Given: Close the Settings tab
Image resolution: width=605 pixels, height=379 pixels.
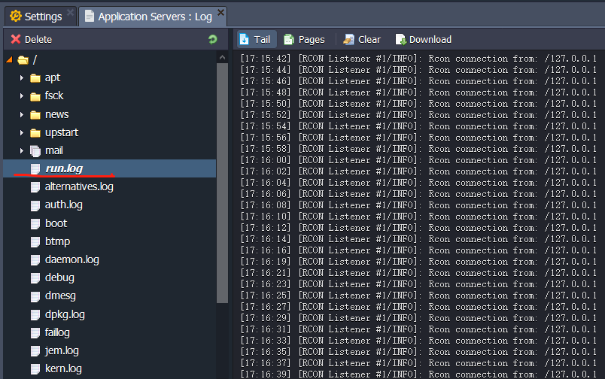Looking at the screenshot, I should [71, 13].
